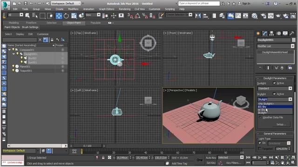Viewport: 298px width, 167px height.
Task: Toggle visibility bulb for Plane001
Action: click(x=13, y=66)
